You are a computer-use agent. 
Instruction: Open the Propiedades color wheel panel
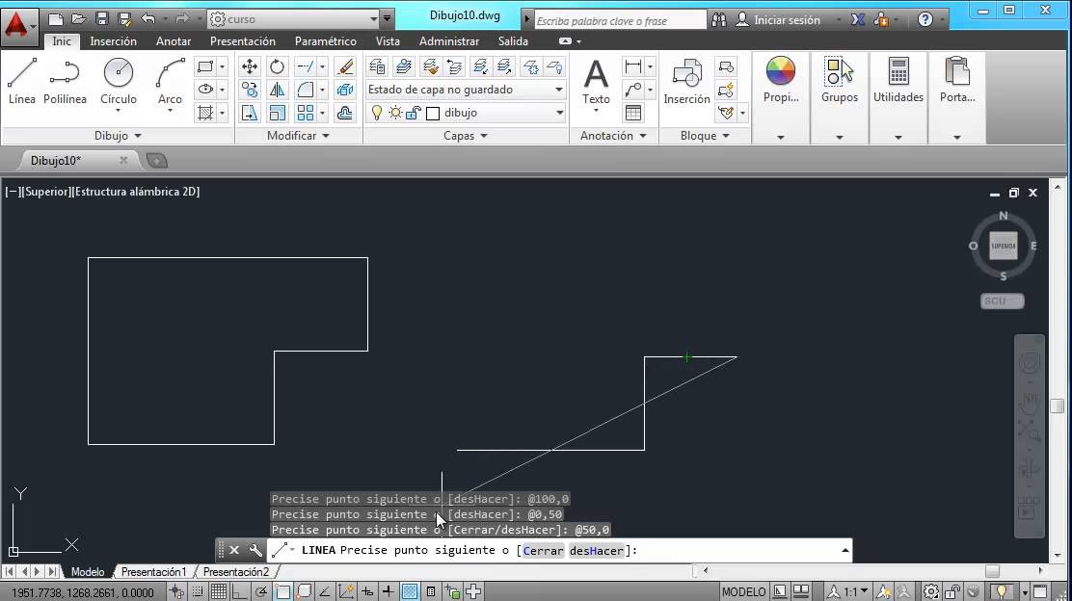coord(781,79)
